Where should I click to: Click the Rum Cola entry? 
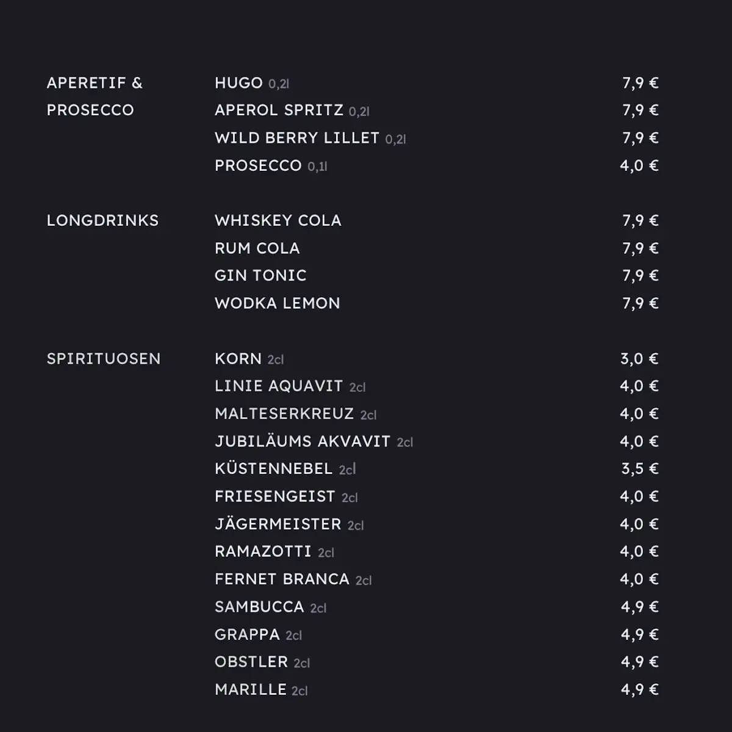(x=257, y=248)
